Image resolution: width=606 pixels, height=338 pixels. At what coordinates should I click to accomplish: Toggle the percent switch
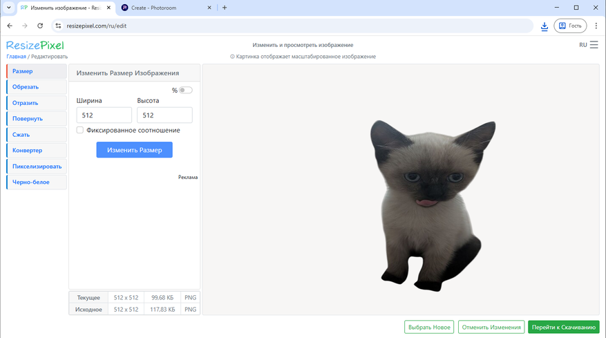pos(185,90)
